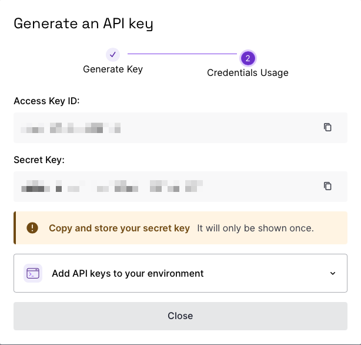Copy the Access Key ID value
This screenshot has width=361, height=345.
(x=327, y=127)
